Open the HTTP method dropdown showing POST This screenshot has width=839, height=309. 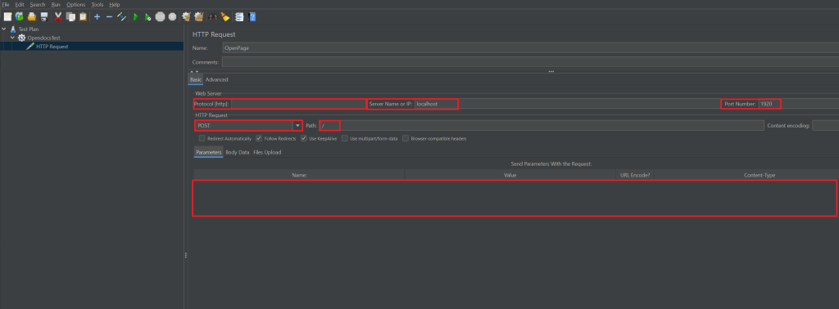297,125
